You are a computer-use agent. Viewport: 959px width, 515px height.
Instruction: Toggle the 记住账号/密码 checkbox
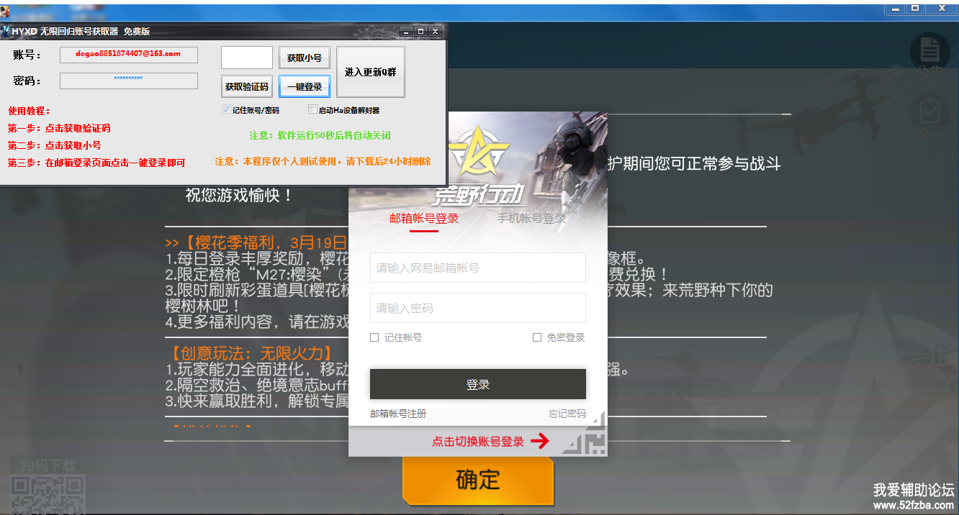coord(227,110)
